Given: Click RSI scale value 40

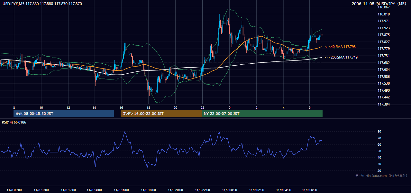Looking at the screenshot, I should point(379,157).
